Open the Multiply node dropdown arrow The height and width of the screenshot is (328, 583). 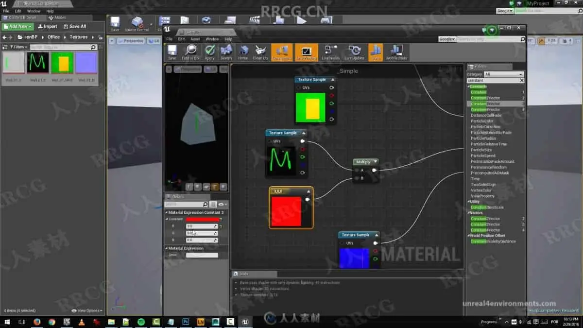(x=375, y=162)
